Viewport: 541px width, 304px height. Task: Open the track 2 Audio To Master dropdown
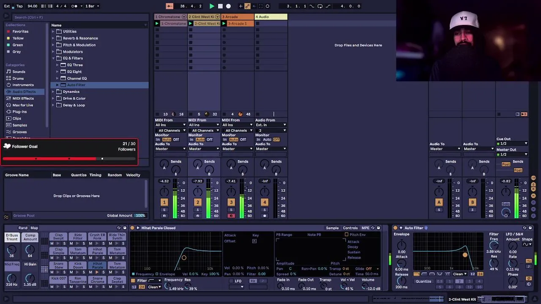click(x=204, y=149)
